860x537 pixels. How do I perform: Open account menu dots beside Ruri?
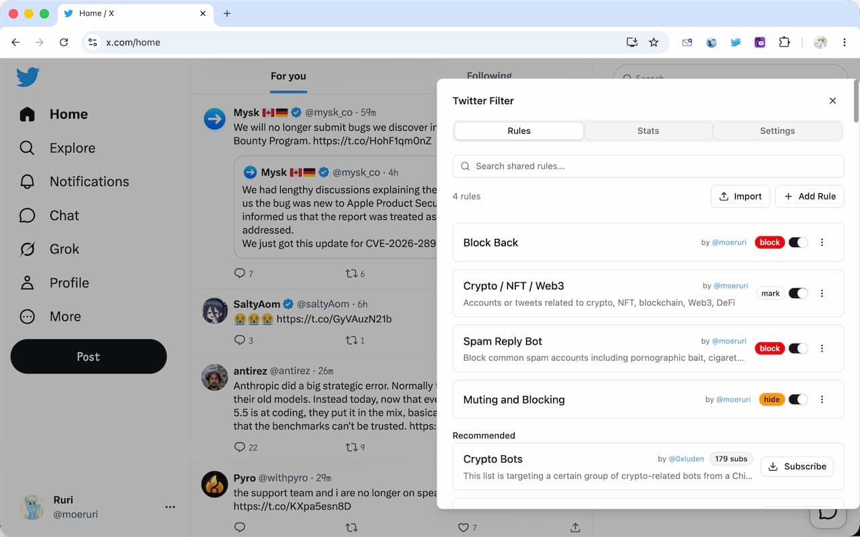pyautogui.click(x=170, y=507)
